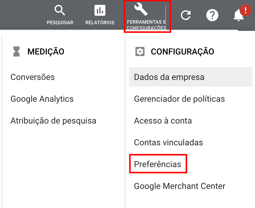The width and height of the screenshot is (255, 208).
Task: Select Dados da empresa
Action: point(169,77)
